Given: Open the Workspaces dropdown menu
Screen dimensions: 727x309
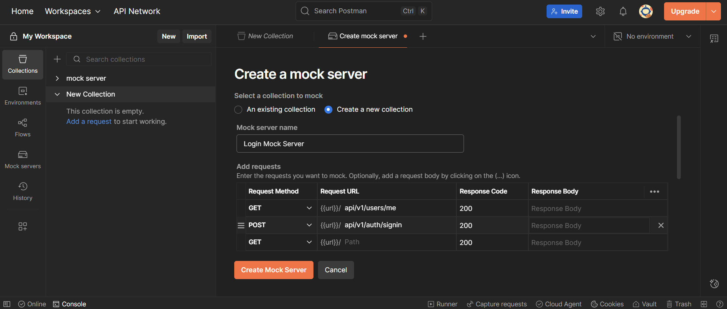Looking at the screenshot, I should tap(73, 11).
